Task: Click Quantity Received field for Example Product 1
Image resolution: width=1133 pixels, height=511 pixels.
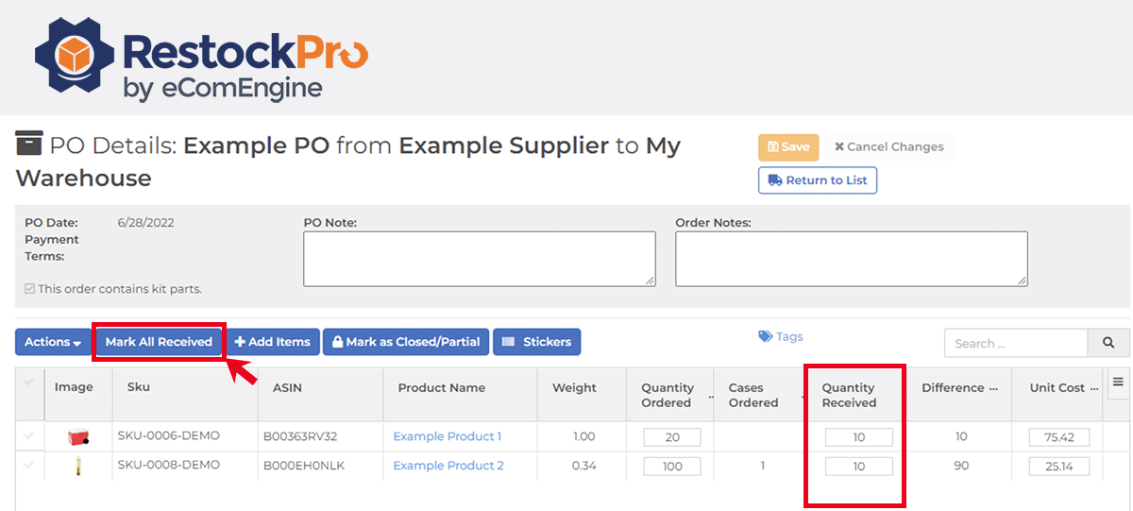Action: point(858,437)
